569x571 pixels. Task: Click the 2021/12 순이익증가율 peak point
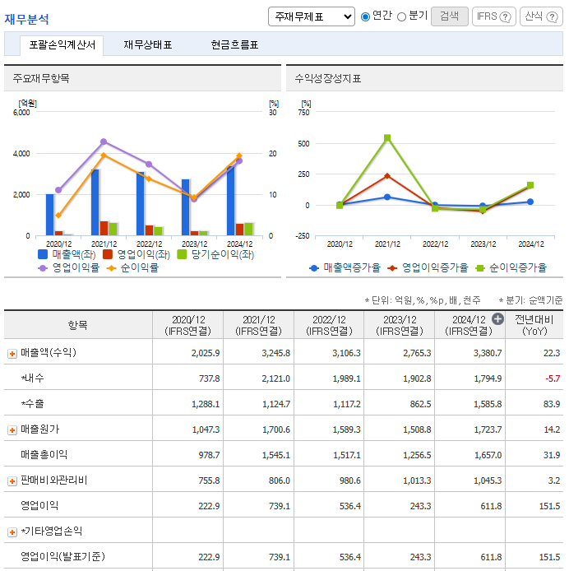387,137
